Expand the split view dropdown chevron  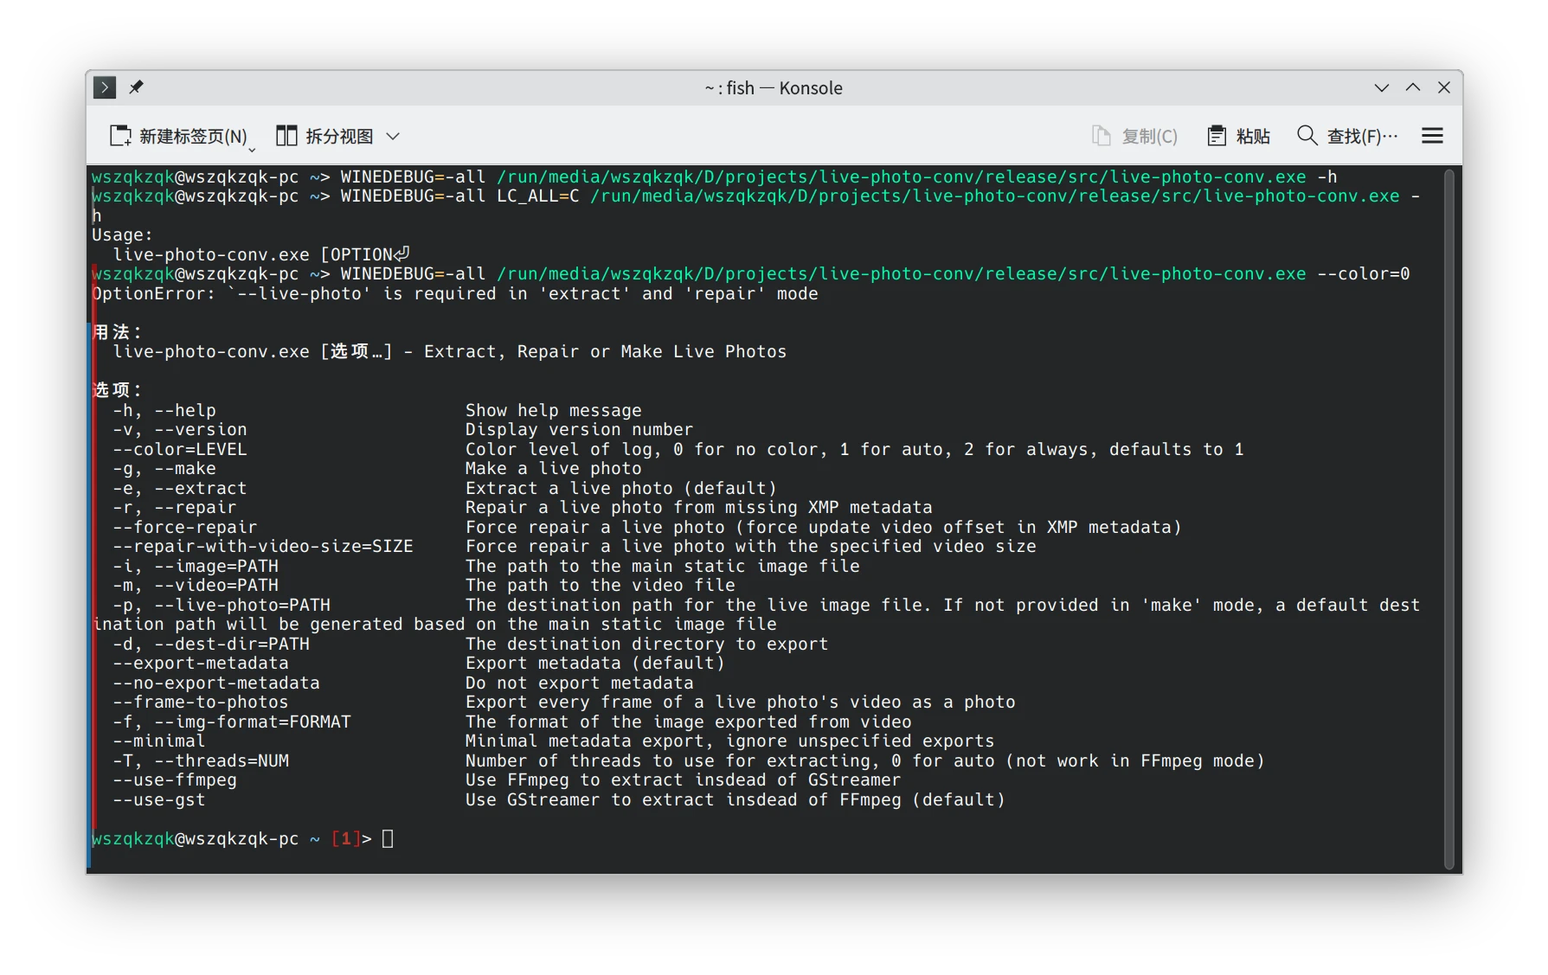point(393,136)
